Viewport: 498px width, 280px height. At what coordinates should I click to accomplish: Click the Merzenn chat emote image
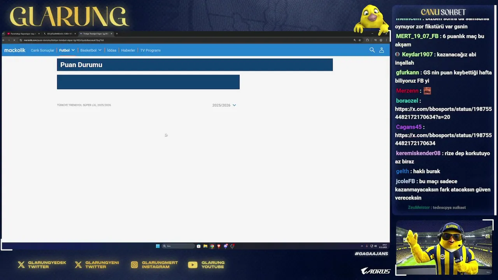(427, 91)
